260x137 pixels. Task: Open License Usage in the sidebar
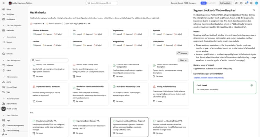11,87
